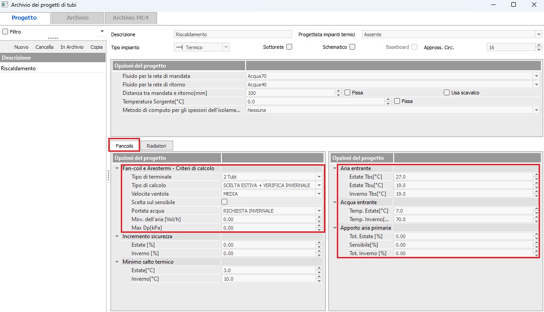
Task: Open the Fluido per la rete di mandata dropdown
Action: click(536, 76)
